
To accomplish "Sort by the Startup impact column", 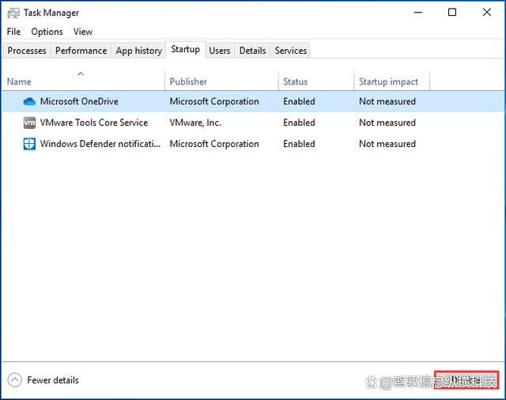I will (388, 81).
